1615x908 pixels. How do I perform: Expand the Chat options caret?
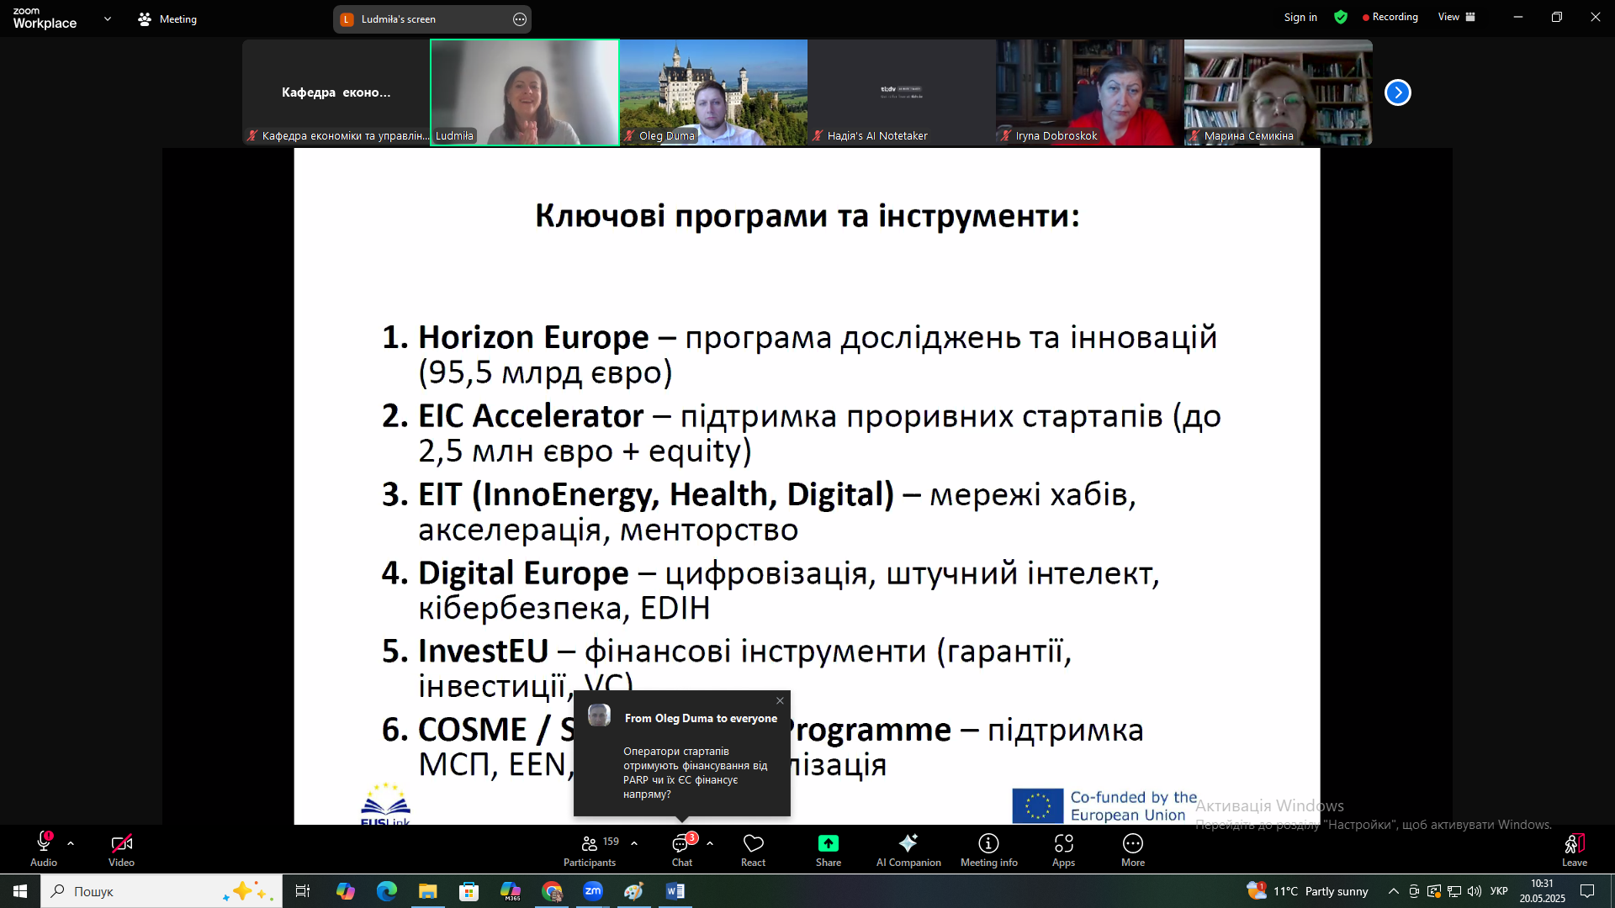(x=710, y=843)
